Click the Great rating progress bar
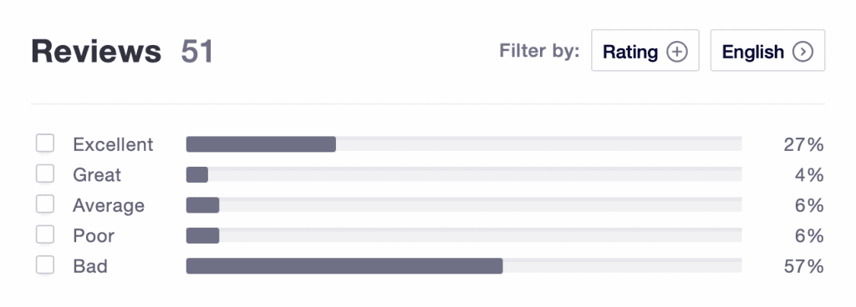Screen dimensions: 856x307 point(464,174)
